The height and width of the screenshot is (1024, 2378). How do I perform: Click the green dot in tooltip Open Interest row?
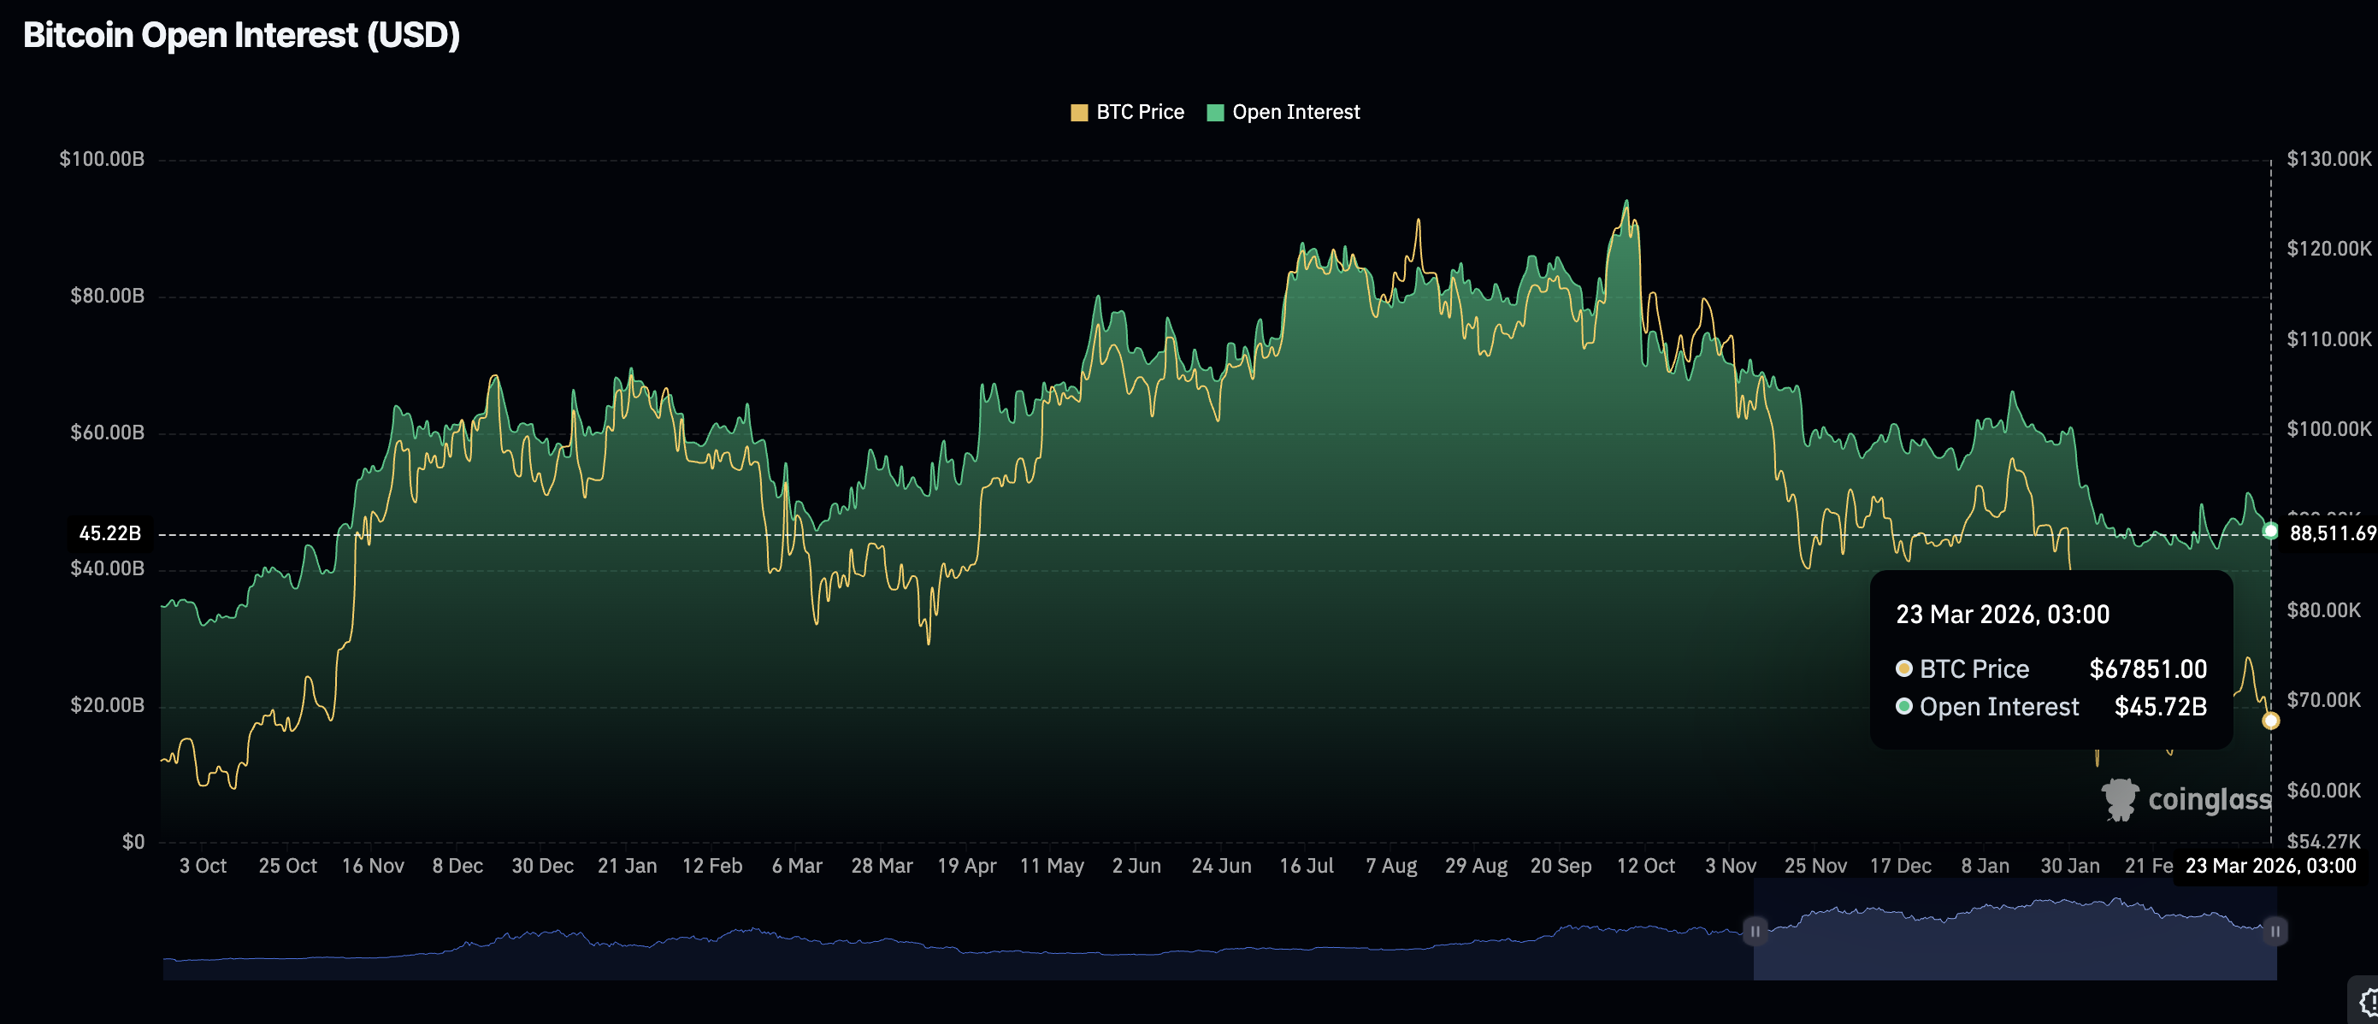(x=1903, y=707)
